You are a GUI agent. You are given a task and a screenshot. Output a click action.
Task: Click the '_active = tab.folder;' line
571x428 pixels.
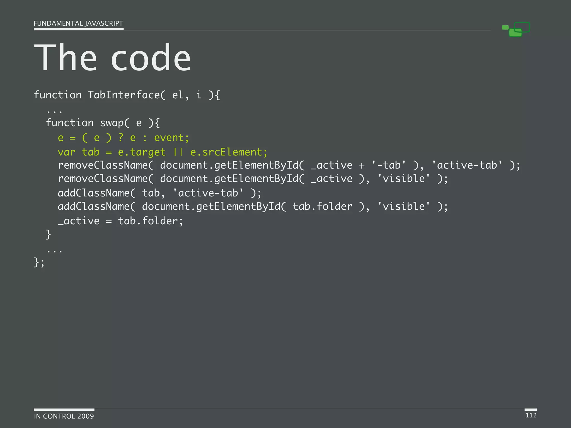pyautogui.click(x=120, y=221)
